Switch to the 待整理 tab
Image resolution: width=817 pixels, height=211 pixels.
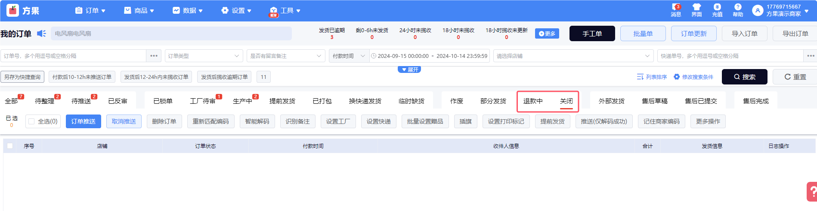pyautogui.click(x=45, y=101)
